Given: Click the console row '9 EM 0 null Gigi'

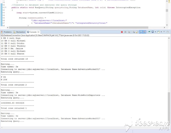Looking at the screenshot, I should [11, 38].
